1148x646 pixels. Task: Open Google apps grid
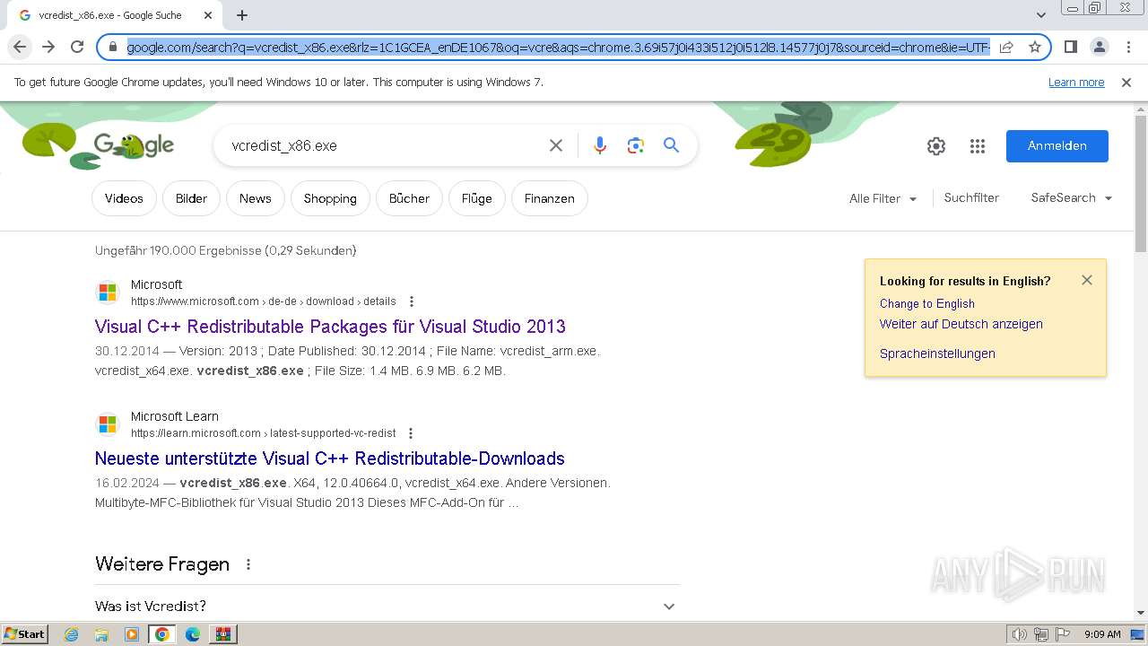coord(978,146)
